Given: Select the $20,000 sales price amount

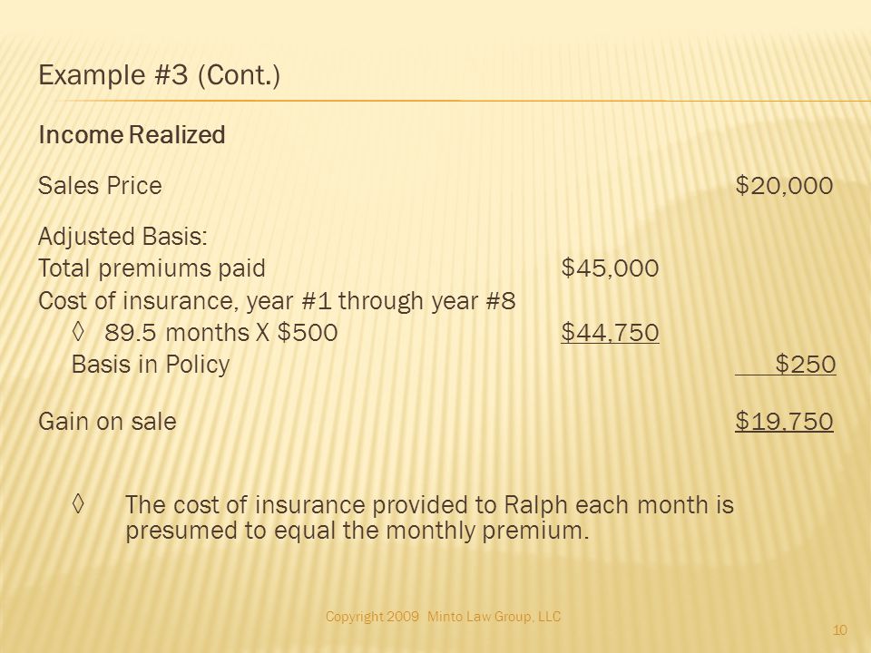Looking at the screenshot, I should (x=784, y=185).
